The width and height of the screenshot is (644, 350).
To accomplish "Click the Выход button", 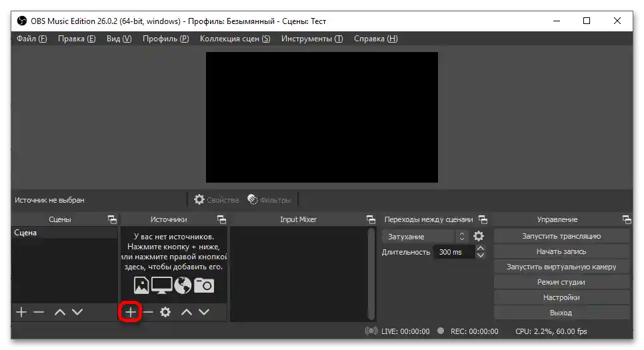I will coord(561,313).
